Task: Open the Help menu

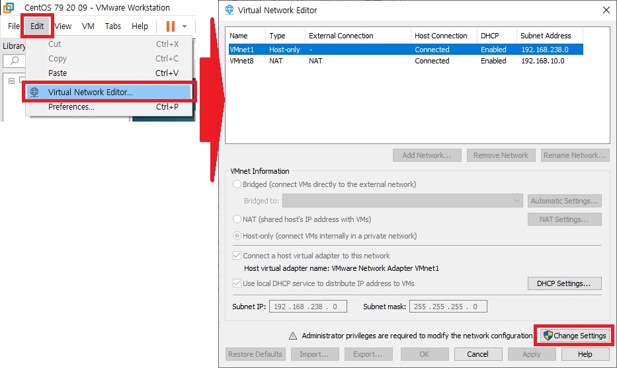Action: (140, 26)
